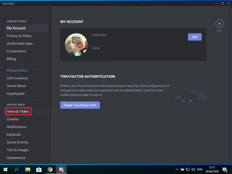Open Text & Images settings

pos(18,150)
